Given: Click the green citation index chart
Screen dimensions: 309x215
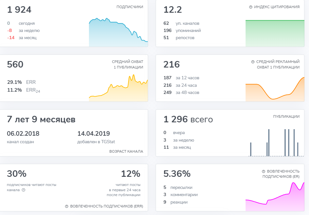Looking at the screenshot, I should [275, 33].
